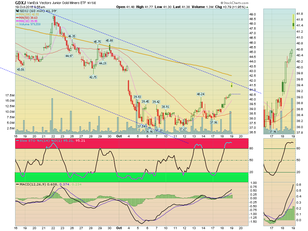Select the Slow STO %K(14) %D(1) indicator label

(51, 141)
